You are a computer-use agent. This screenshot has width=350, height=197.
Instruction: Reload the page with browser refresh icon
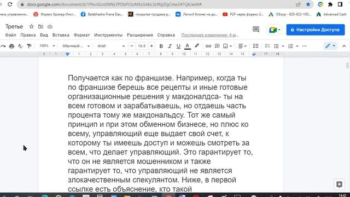10,4
